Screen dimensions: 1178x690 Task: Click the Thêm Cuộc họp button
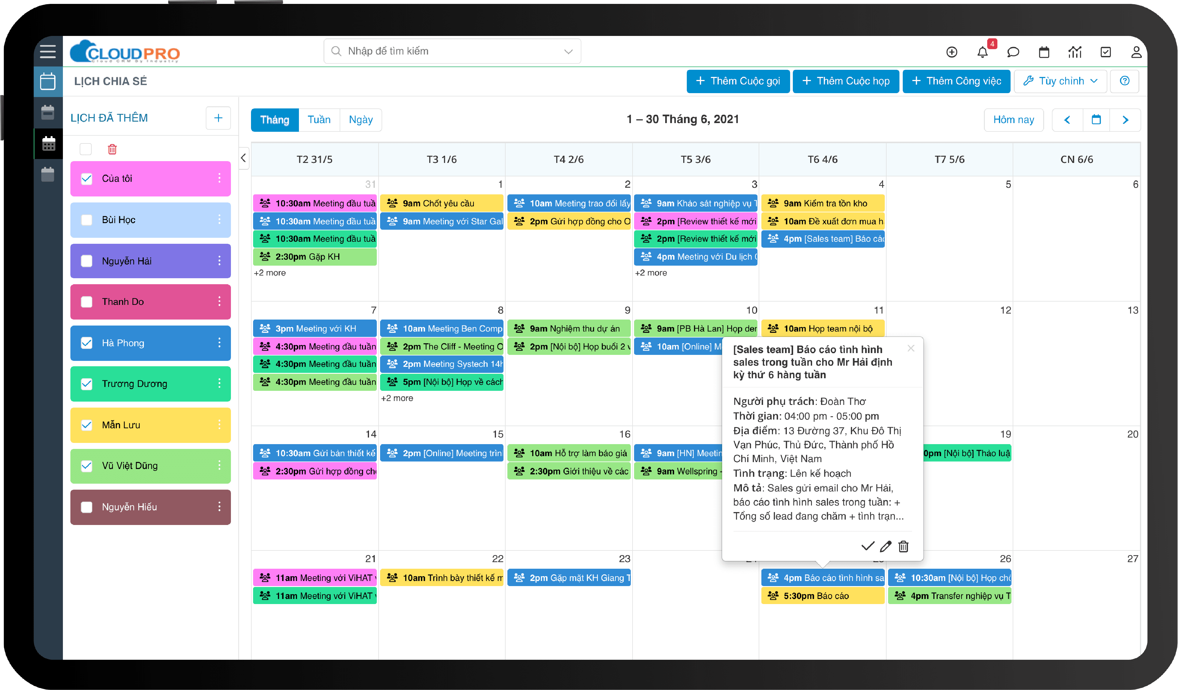(x=846, y=81)
